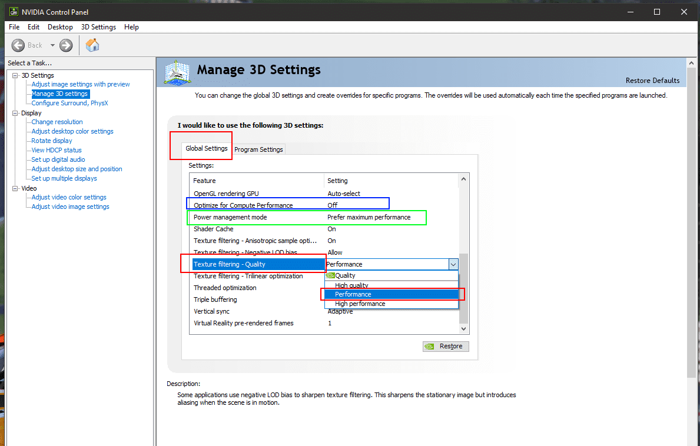Screen dimensions: 700x446
Task: Select High performance from the dropdown list
Action: [x=360, y=304]
